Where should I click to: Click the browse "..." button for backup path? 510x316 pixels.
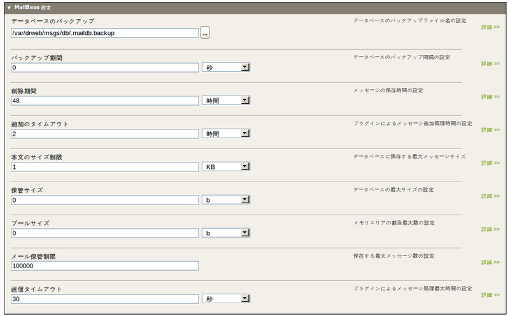205,33
